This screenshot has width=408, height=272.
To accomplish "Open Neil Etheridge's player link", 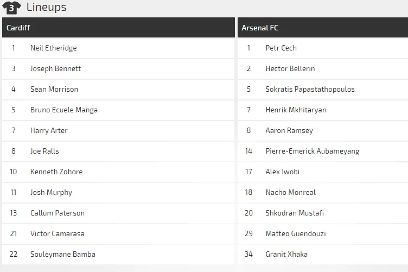I will click(53, 48).
